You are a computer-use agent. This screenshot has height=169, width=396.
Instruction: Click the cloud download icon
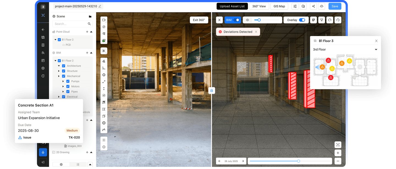click(321, 6)
